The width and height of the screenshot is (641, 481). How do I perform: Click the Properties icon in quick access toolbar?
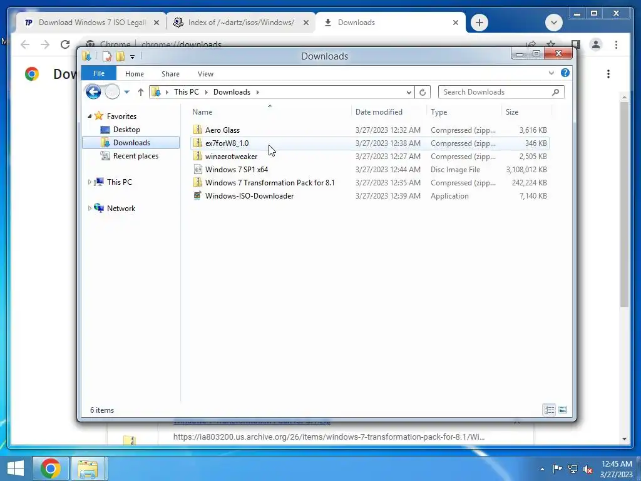[106, 56]
